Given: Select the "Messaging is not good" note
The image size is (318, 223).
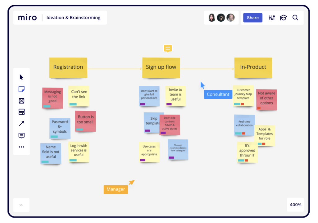Looking at the screenshot, I should 52,98.
